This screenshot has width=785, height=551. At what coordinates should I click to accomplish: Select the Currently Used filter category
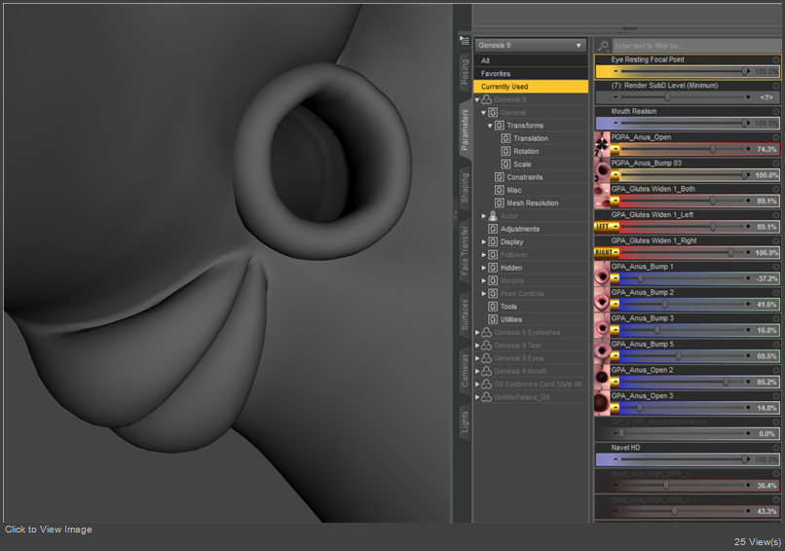click(x=531, y=87)
